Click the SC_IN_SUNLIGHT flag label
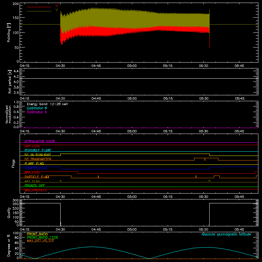 pos(38,155)
